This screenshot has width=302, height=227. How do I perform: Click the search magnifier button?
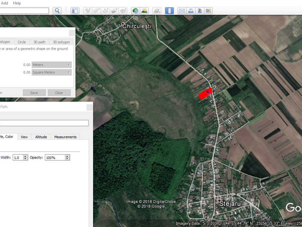point(57,11)
